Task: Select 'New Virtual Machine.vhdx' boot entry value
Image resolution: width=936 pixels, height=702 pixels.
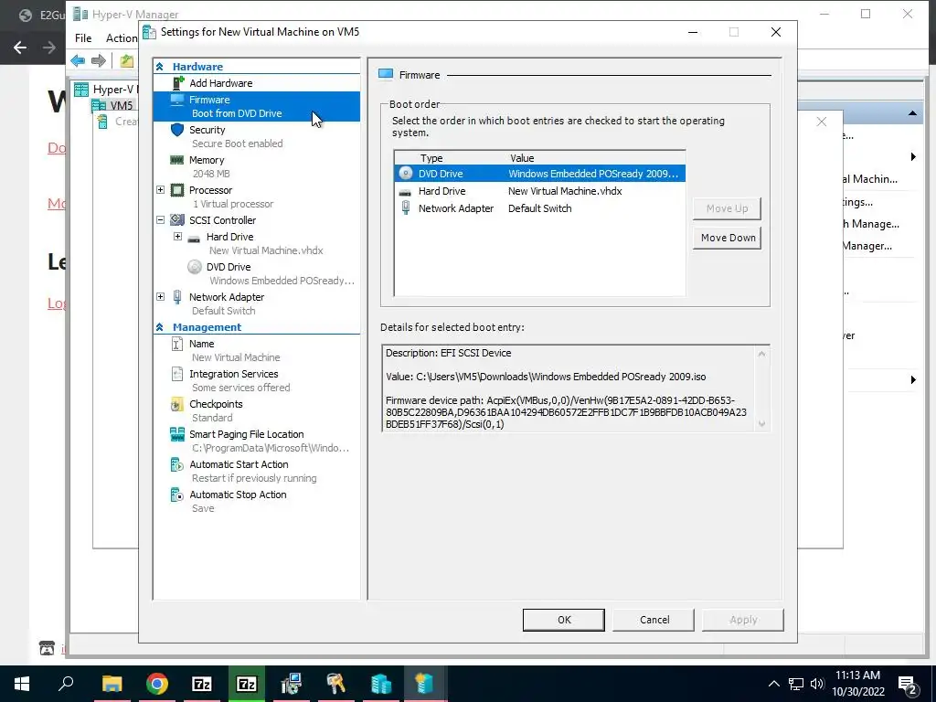Action: pyautogui.click(x=565, y=191)
